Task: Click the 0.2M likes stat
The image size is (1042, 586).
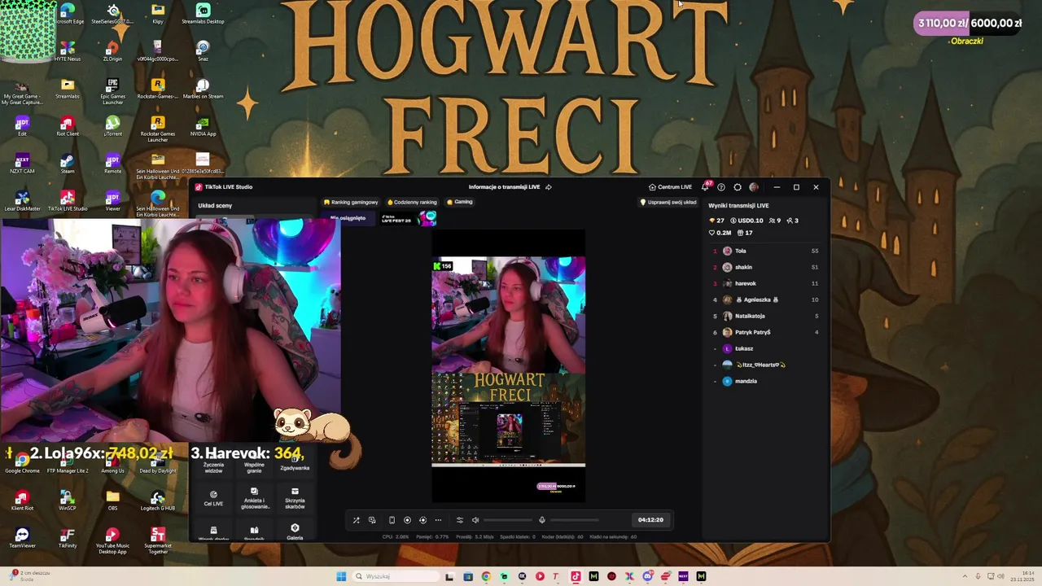Action: 720,233
